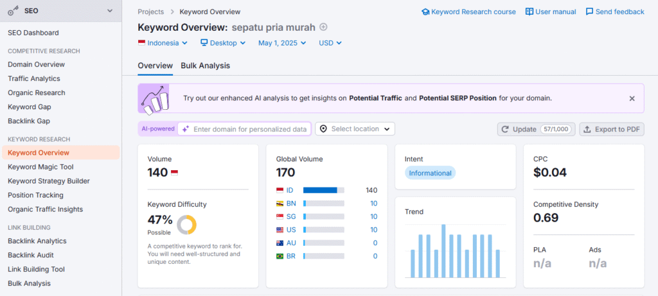Open the Select location dropdown
This screenshot has height=296, width=658.
355,129
